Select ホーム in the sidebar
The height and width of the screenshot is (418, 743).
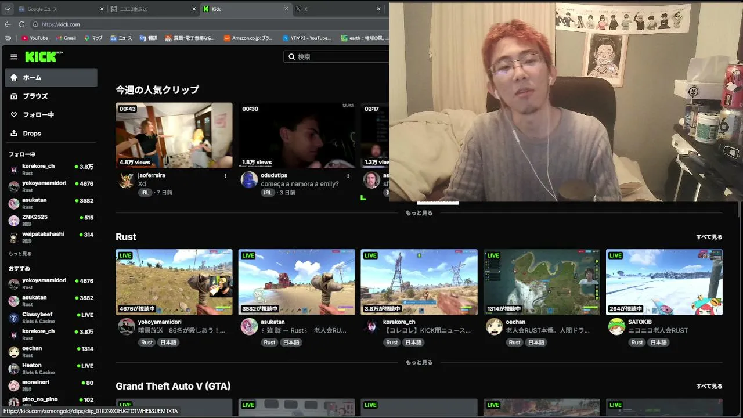pyautogui.click(x=51, y=78)
